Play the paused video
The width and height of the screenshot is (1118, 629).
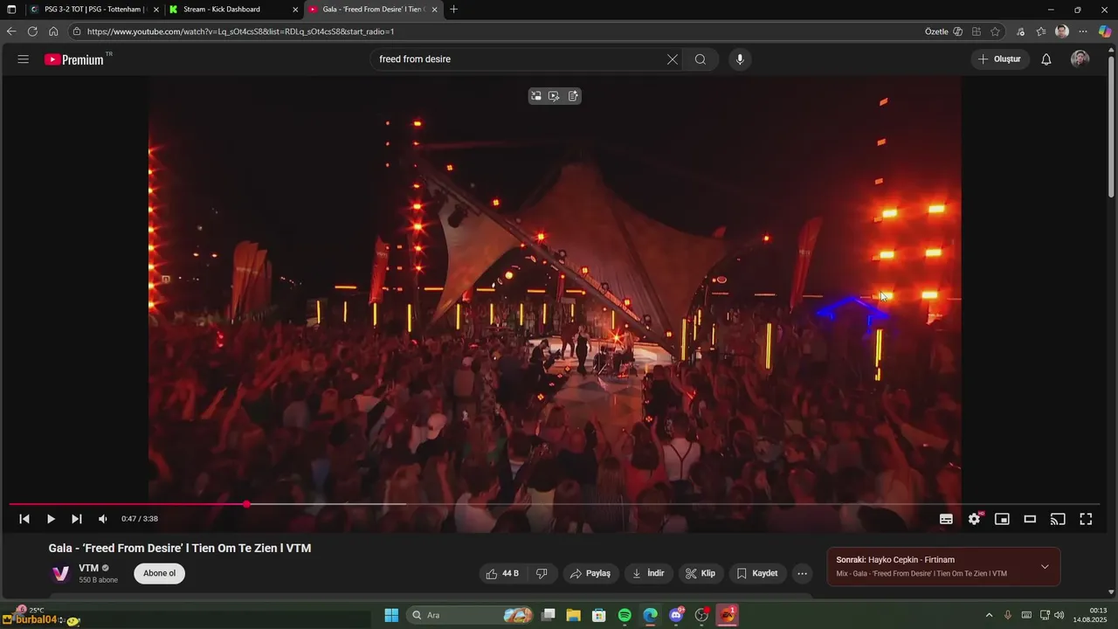51,519
